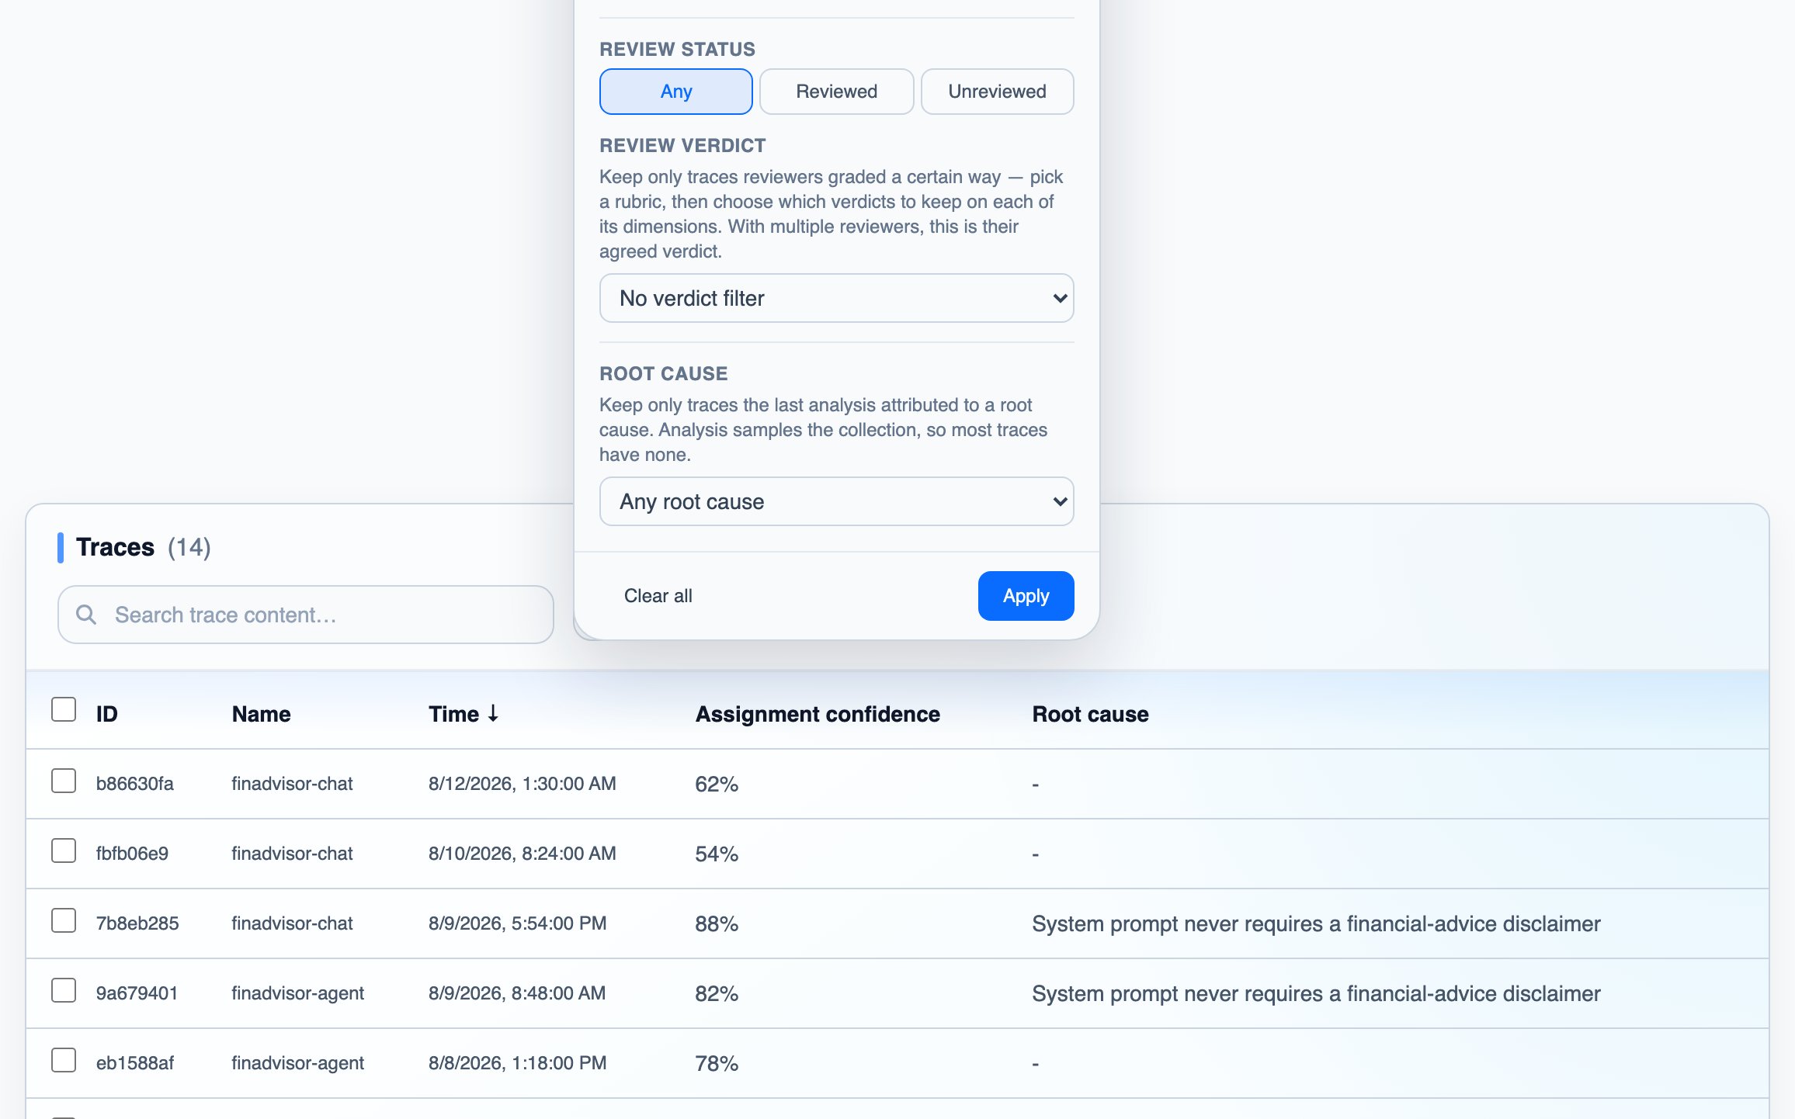Select the Unreviewed status option
This screenshot has height=1119, width=1795.
[997, 92]
